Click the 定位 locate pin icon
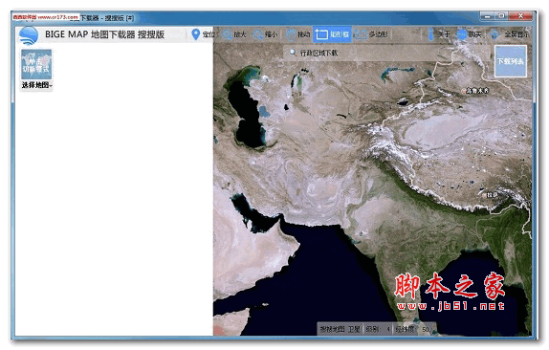The image size is (549, 350). point(196,34)
